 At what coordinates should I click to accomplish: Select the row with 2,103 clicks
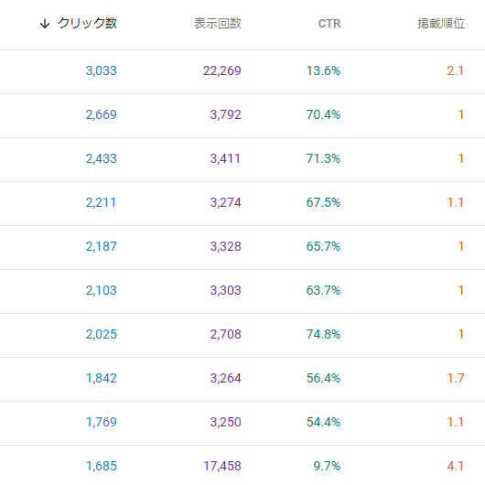coord(242,291)
